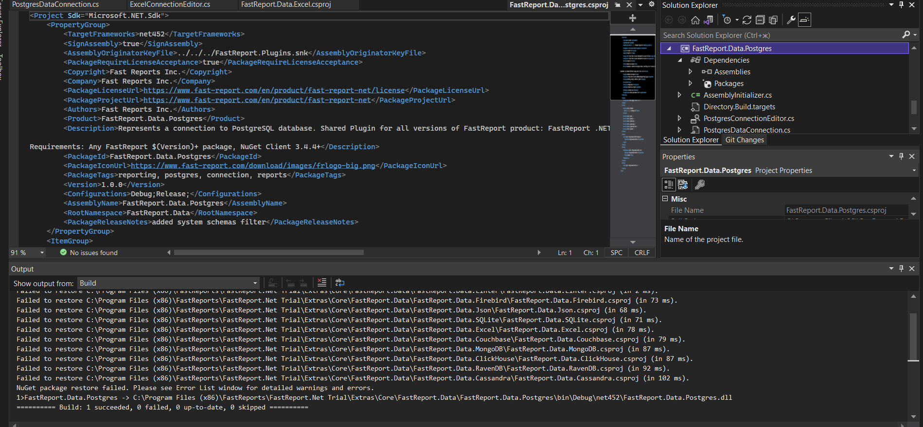923x427 pixels.
Task: Collapse the FastReport.Data.Postgres project node
Action: (x=669, y=49)
